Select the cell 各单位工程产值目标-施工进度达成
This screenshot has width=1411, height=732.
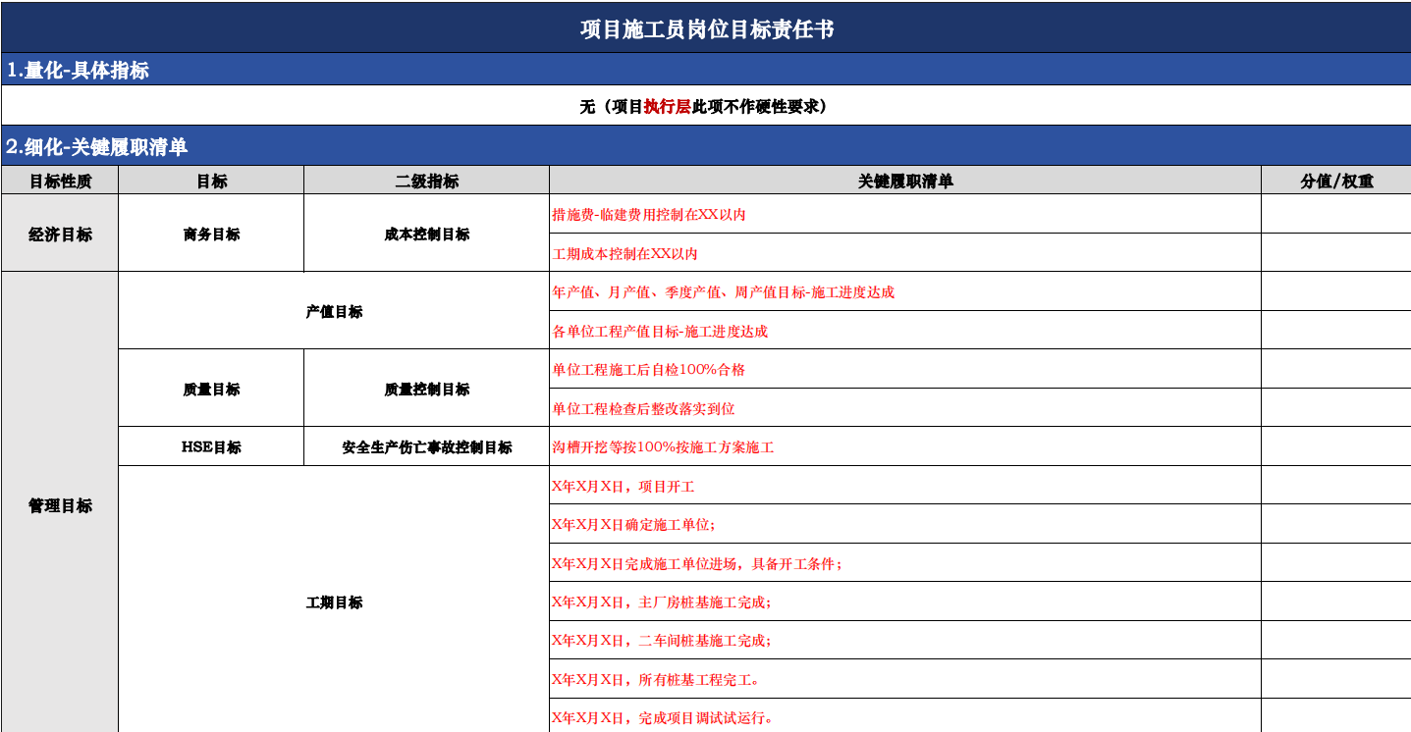(905, 331)
